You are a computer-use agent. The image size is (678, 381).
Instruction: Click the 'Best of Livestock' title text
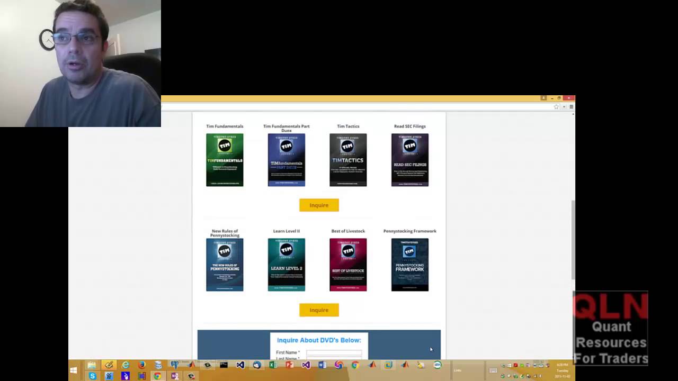tap(348, 231)
